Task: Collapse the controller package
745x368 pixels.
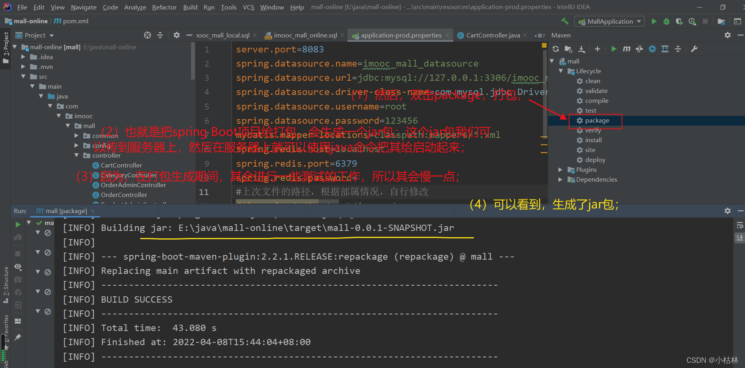Action: 77,156
